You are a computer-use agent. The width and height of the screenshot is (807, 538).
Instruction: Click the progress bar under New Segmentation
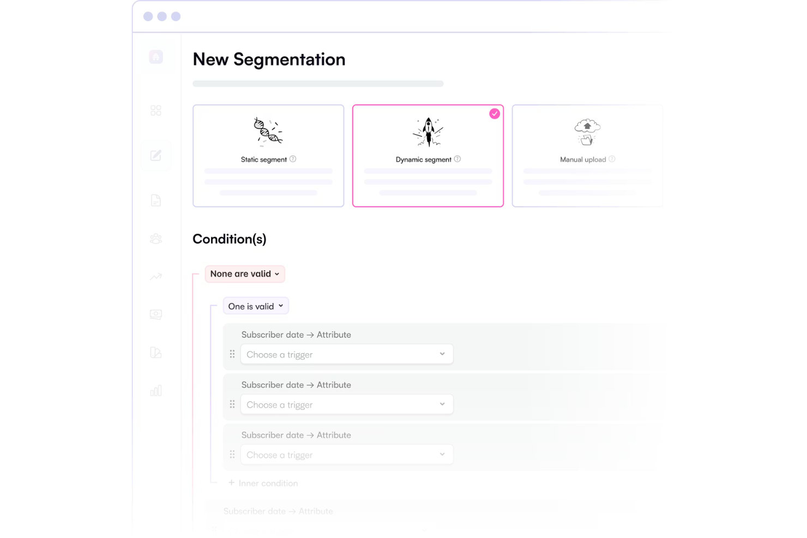click(318, 83)
